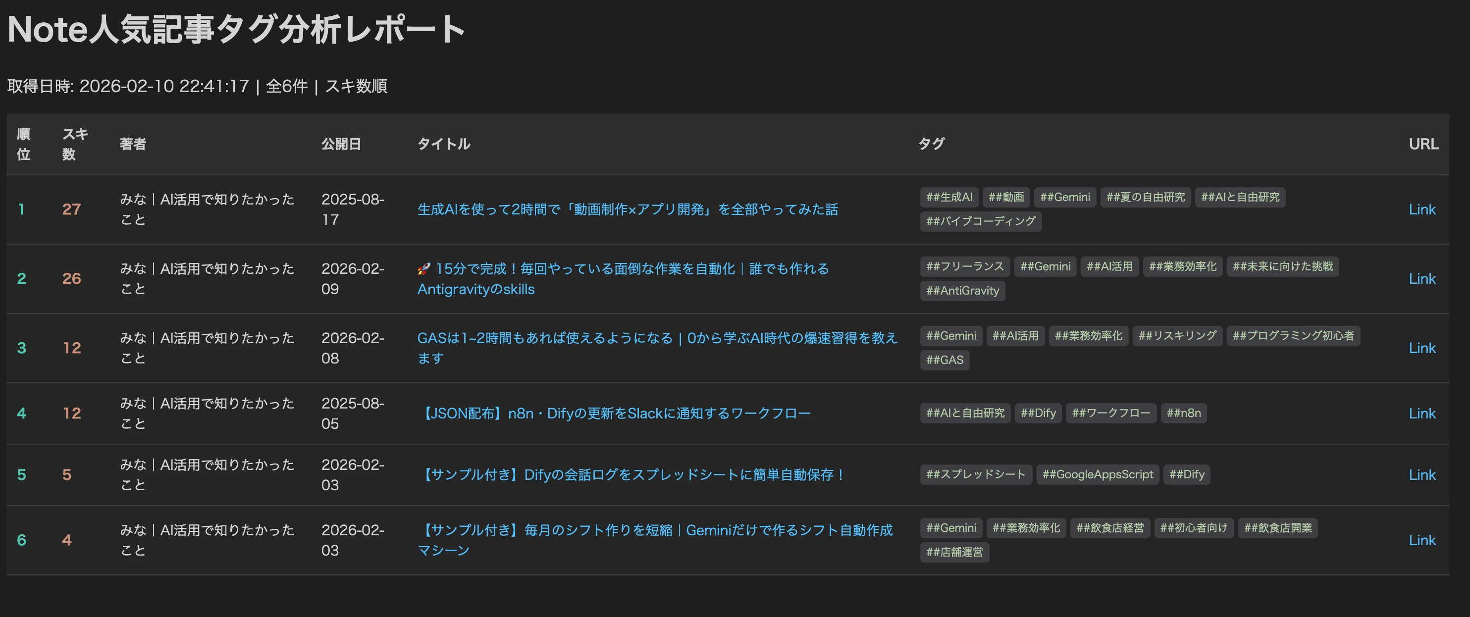Open article GASは1~2時間もあれば使える
This screenshot has width=1470, height=617.
(657, 348)
